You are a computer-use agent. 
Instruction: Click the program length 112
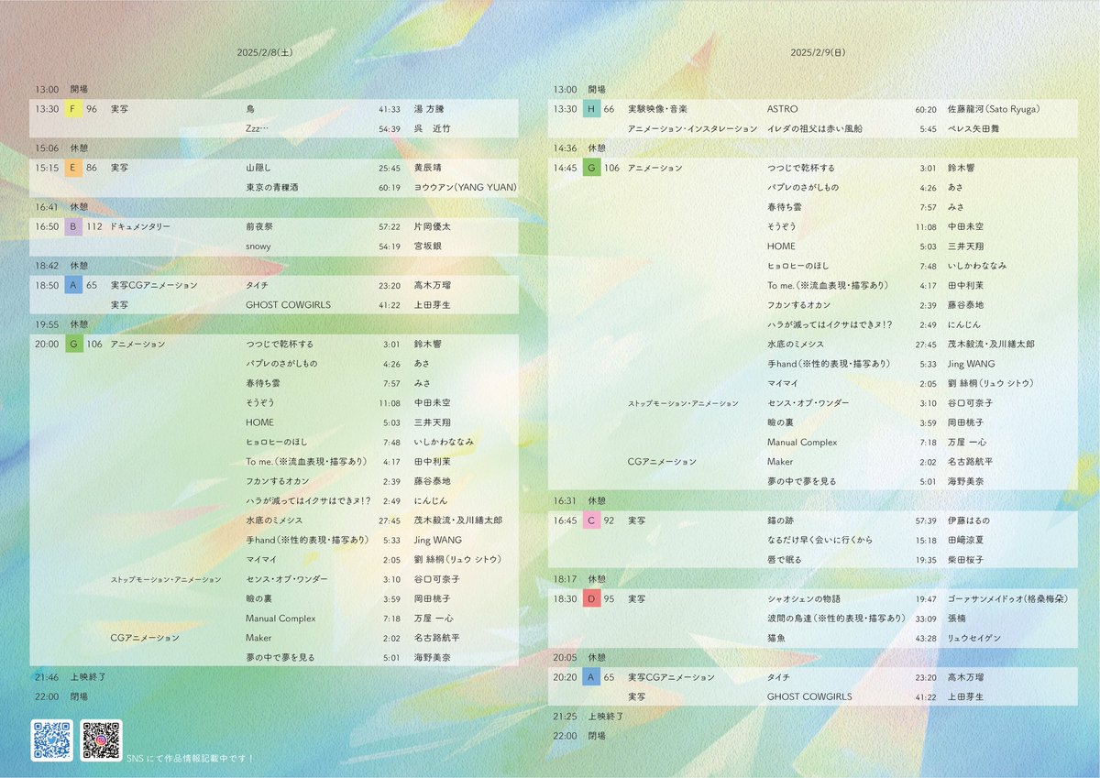click(94, 226)
